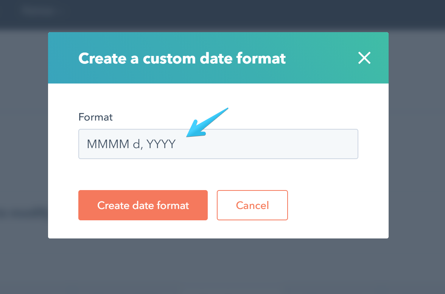
Task: Click the Format label above the input
Action: pyautogui.click(x=95, y=117)
